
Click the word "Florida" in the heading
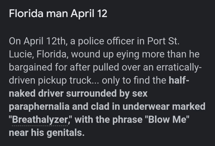[26, 14]
